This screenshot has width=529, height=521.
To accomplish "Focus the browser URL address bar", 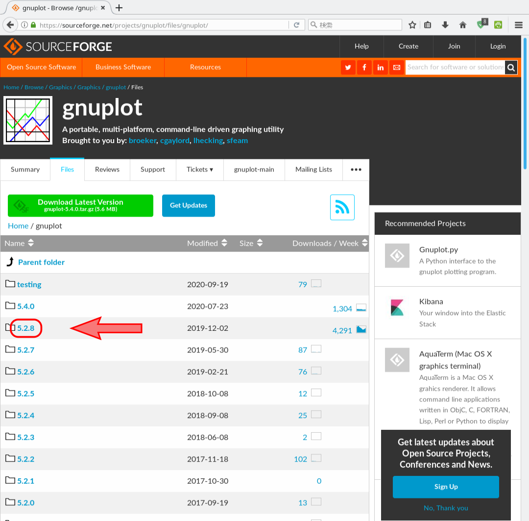I will point(163,25).
